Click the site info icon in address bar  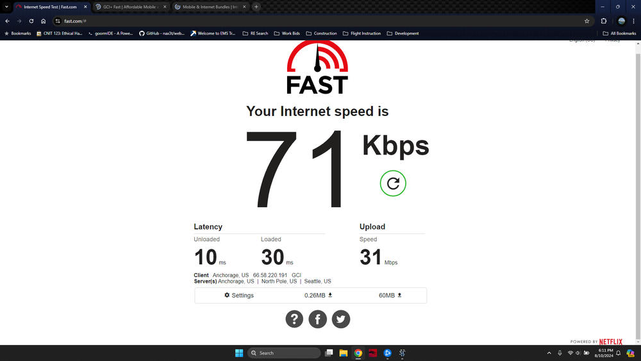point(58,21)
